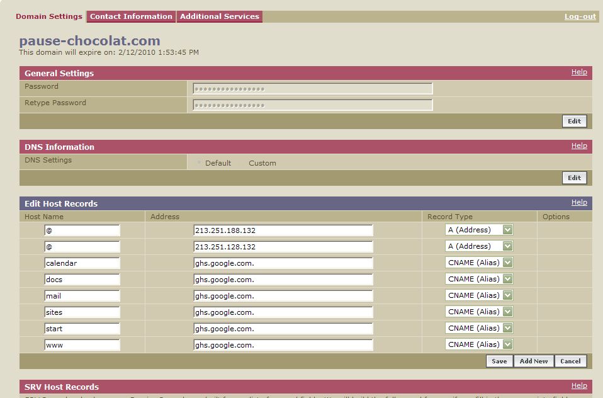Viewport: 603px width, 398px height.
Task: Click the mail host name field
Action: pyautogui.click(x=82, y=296)
